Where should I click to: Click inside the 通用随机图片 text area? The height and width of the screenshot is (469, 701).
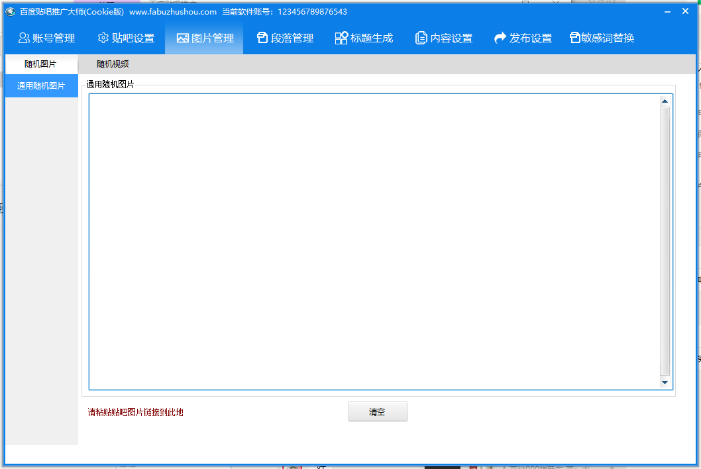371,238
